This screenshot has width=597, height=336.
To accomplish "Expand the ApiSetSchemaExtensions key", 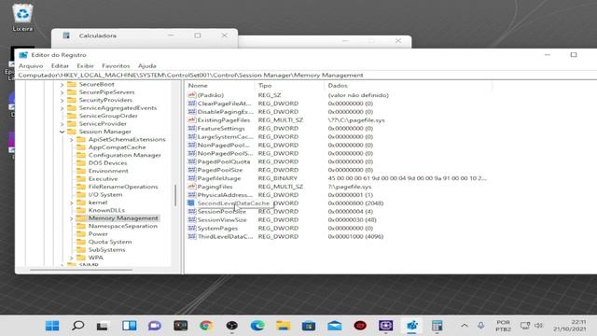I will point(72,140).
